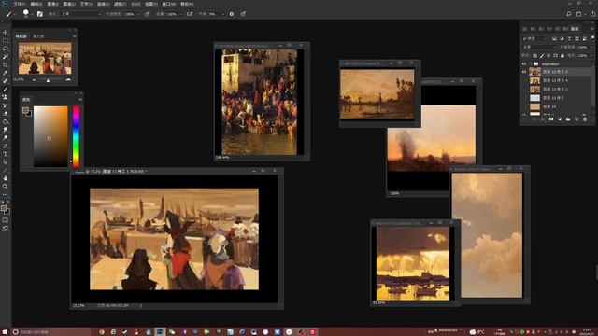Open the smoothing percentage dropdown

(x=222, y=14)
